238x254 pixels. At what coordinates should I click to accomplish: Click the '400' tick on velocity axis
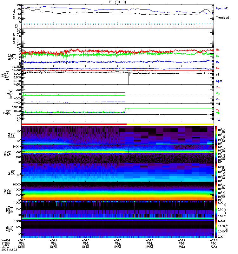pos(18,85)
